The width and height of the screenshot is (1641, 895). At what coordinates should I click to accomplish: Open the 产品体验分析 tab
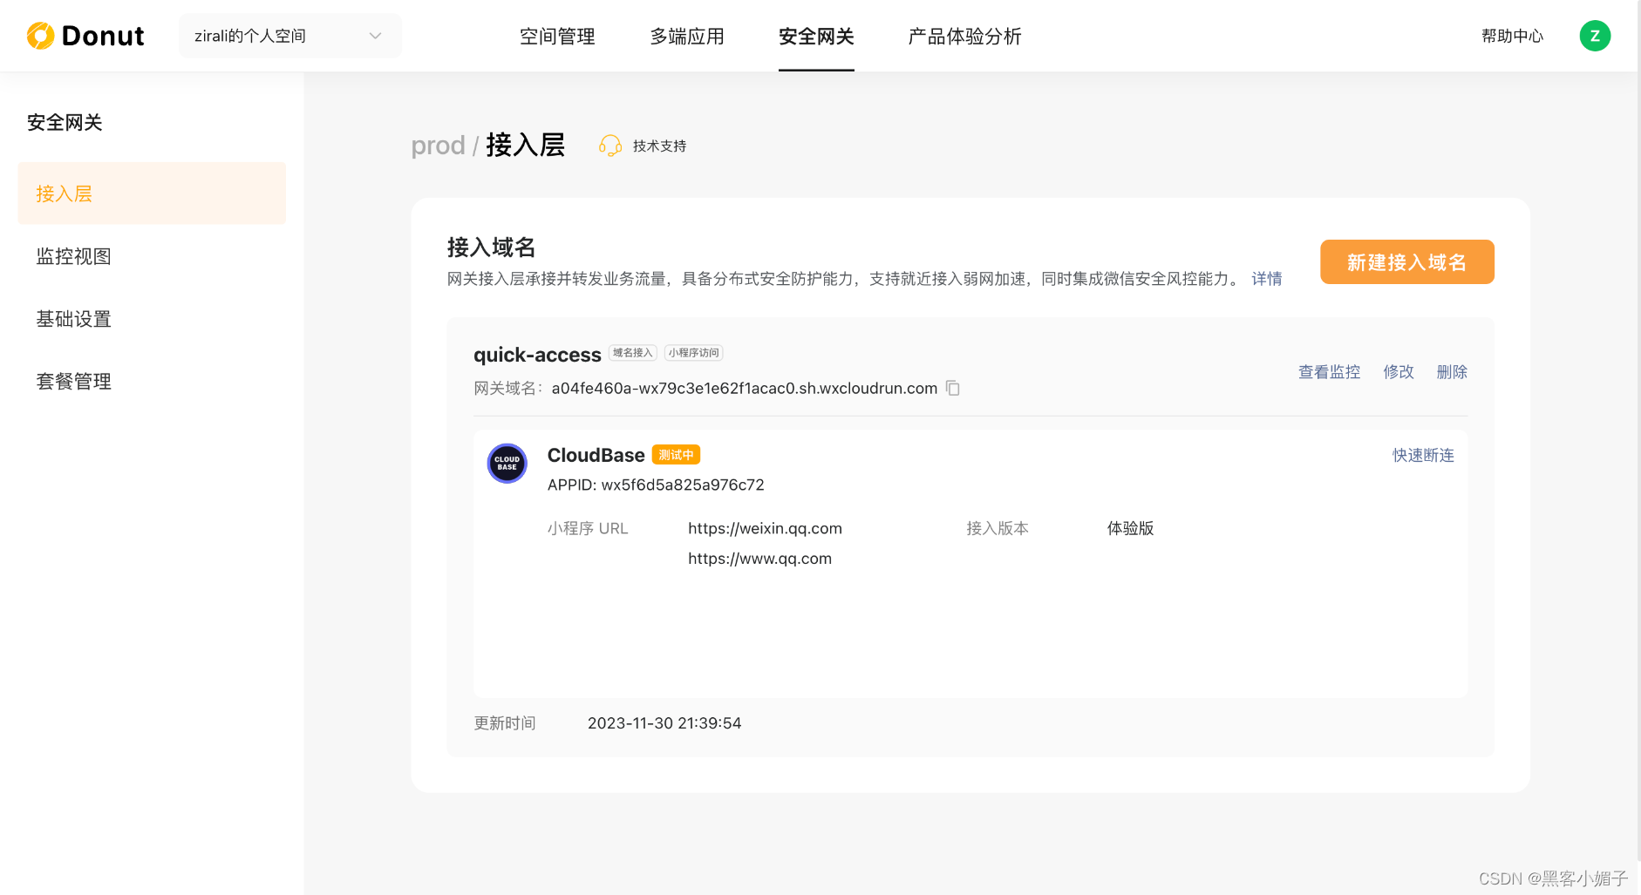[x=964, y=37]
